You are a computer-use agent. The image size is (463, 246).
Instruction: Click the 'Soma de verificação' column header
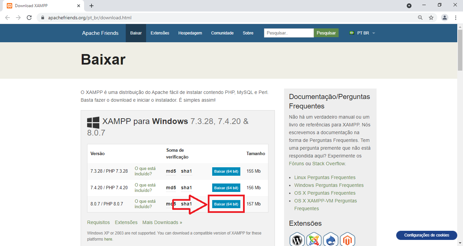(x=177, y=153)
